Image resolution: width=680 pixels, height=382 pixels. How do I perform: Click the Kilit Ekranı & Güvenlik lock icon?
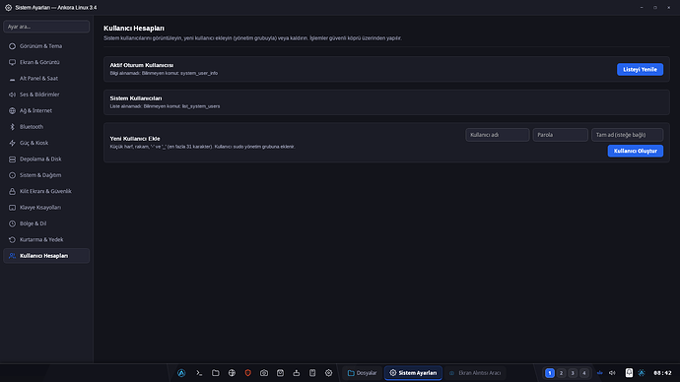point(12,191)
